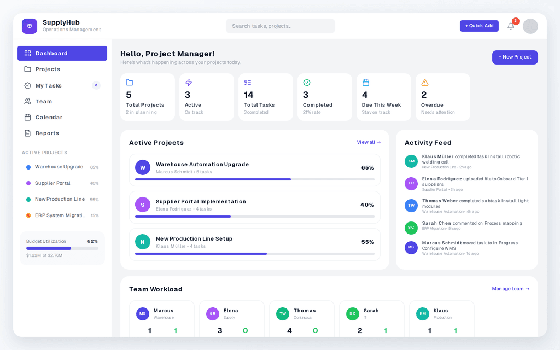Click Klaus Müller's KM avatar in Activity Feed
The height and width of the screenshot is (350, 560).
411,161
